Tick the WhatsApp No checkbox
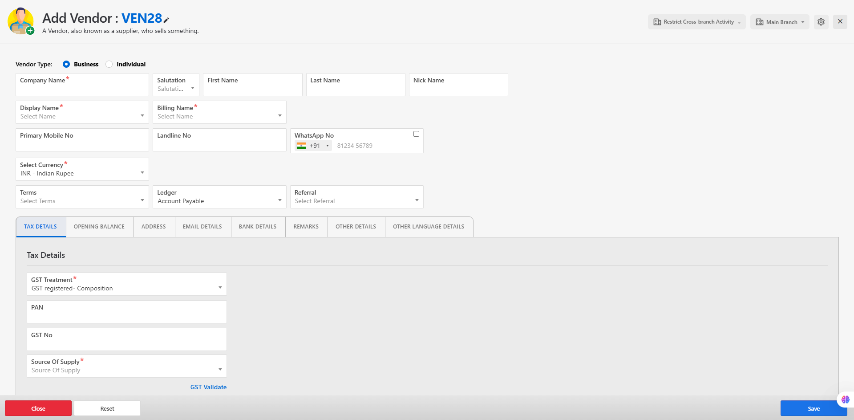Viewport: 854px width, 420px height. coord(416,134)
